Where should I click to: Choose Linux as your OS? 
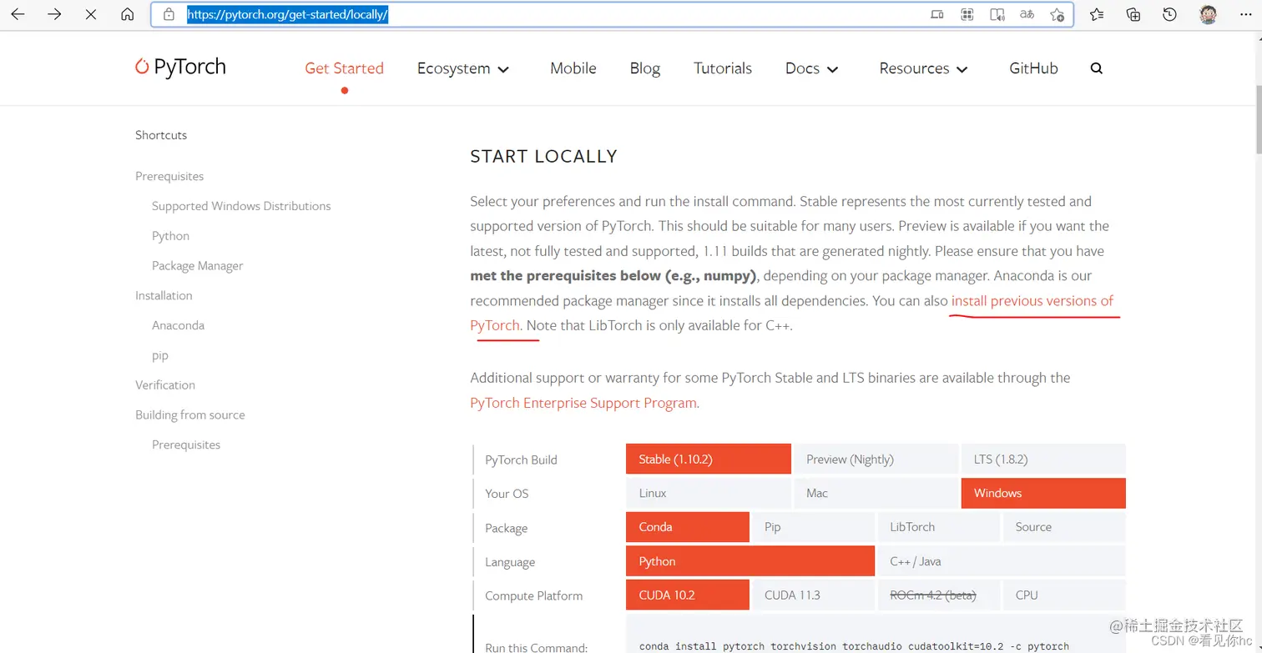tap(708, 493)
